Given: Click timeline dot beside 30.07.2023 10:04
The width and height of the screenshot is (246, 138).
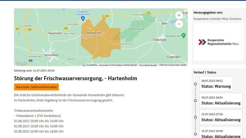Looking at the screenshot, I should click(196, 101).
